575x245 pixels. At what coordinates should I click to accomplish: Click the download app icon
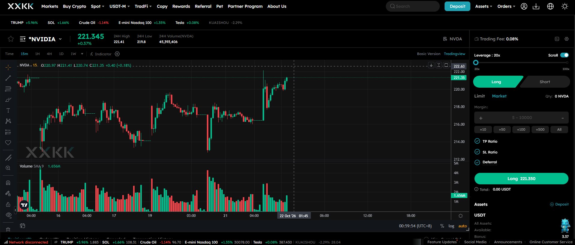[536, 6]
